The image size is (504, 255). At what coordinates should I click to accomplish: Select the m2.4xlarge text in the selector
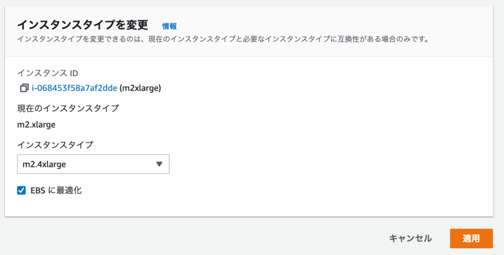click(x=44, y=164)
